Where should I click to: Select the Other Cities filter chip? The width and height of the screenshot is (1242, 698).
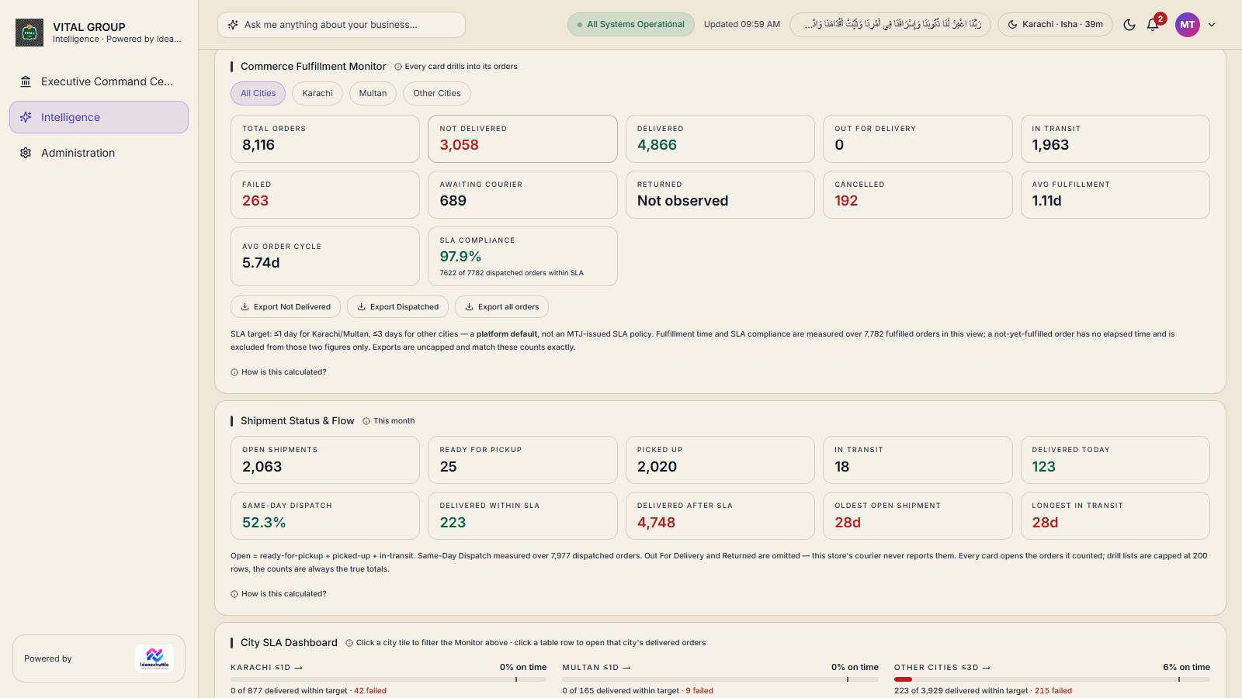[x=437, y=93]
